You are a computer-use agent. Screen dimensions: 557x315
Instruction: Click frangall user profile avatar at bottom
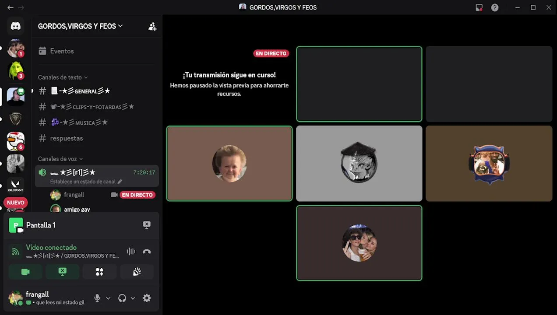point(16,298)
